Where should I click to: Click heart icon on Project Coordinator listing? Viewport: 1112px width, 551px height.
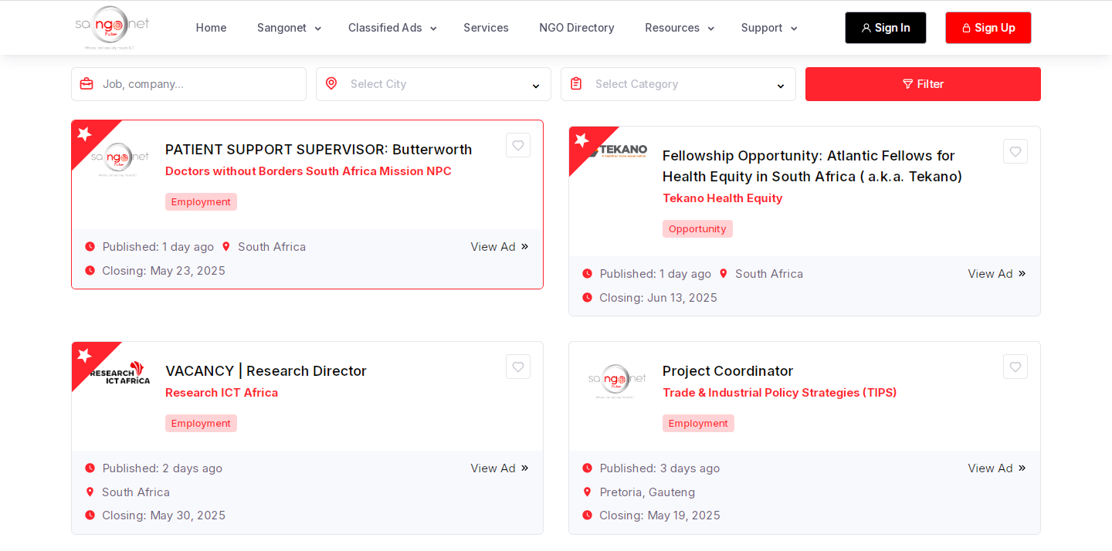1015,367
